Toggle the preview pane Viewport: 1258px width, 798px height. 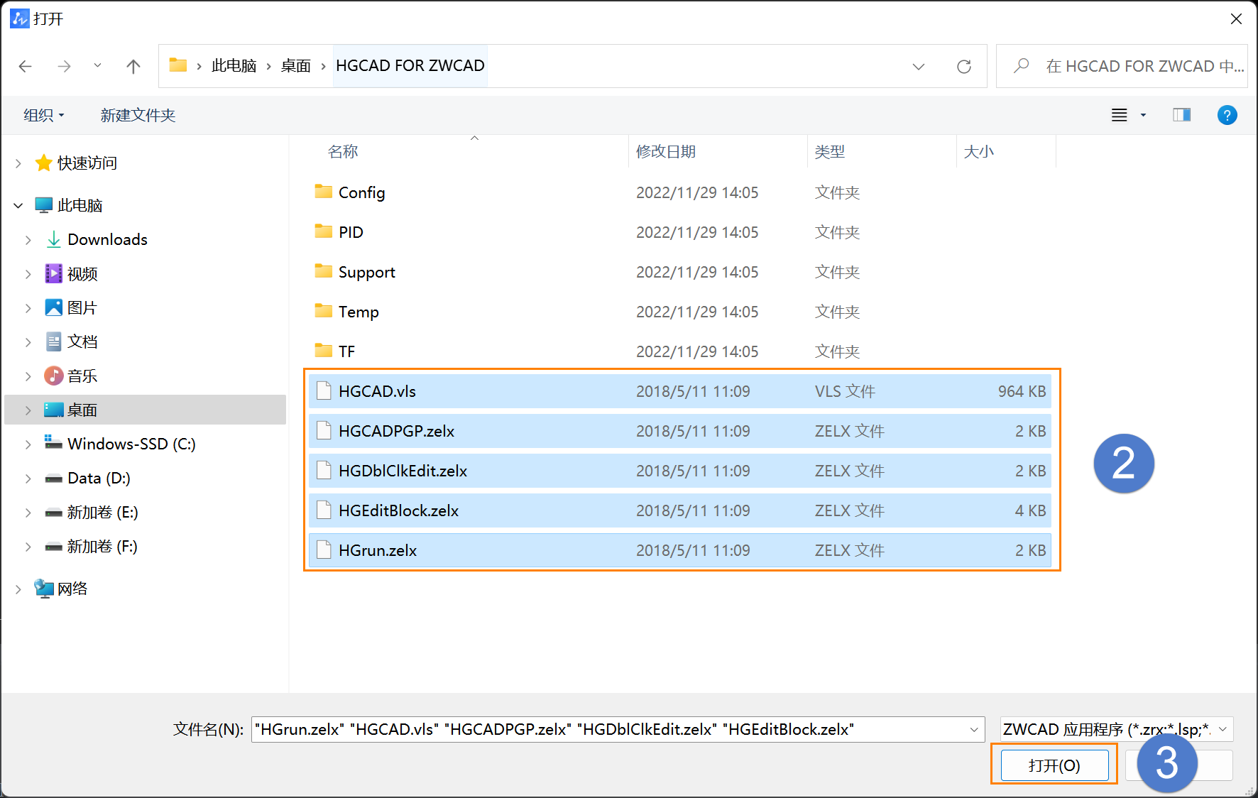[1182, 115]
